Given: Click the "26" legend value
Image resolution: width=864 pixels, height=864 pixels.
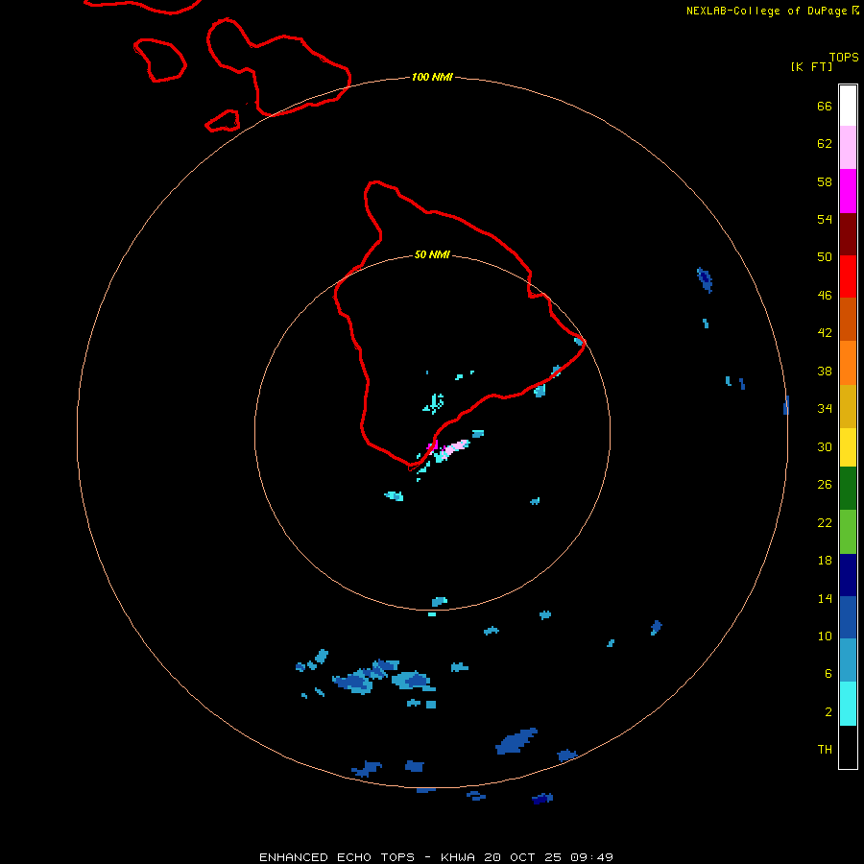Looking at the screenshot, I should [825, 485].
